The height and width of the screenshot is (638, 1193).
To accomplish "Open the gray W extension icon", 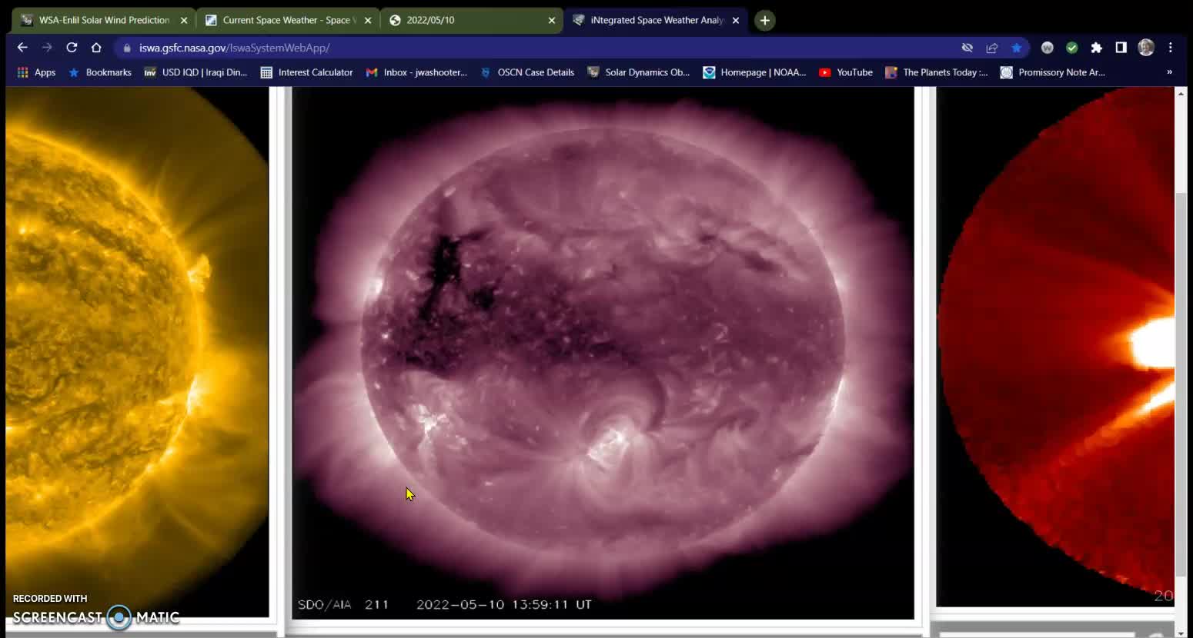I will [x=1047, y=48].
